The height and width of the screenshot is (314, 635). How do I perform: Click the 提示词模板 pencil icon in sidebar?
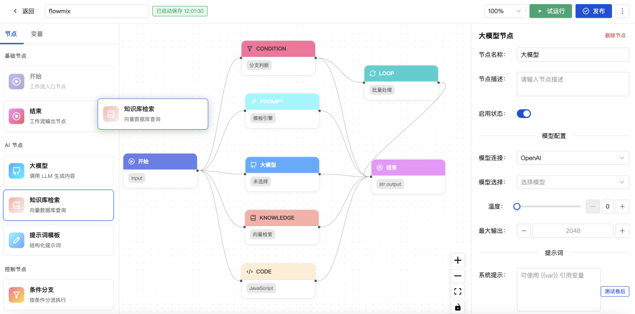tap(16, 240)
